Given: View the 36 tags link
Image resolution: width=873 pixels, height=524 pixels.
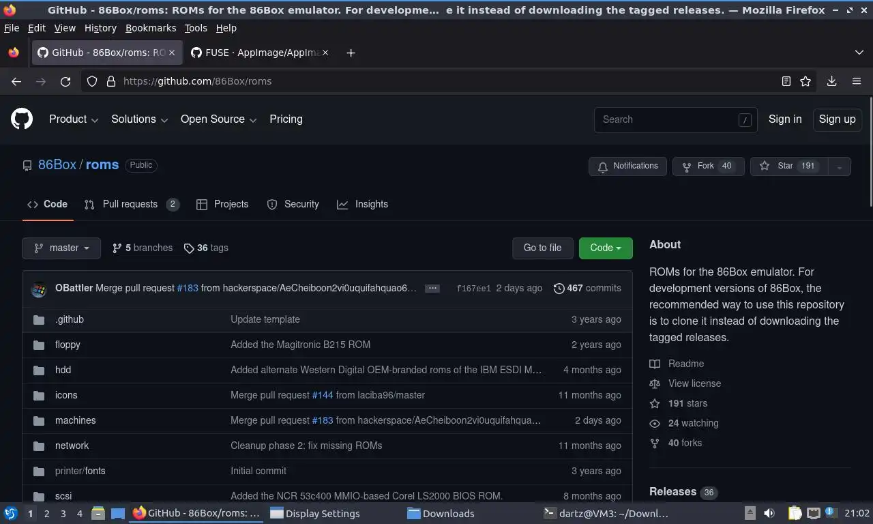Looking at the screenshot, I should pos(206,248).
